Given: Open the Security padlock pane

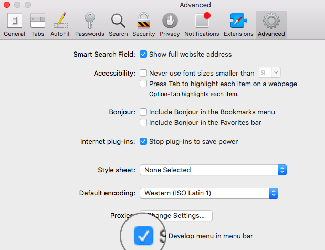Looking at the screenshot, I should tap(143, 25).
